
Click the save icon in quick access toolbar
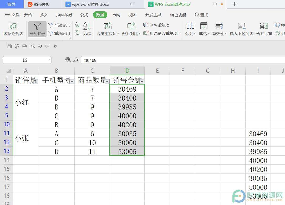(9, 46)
